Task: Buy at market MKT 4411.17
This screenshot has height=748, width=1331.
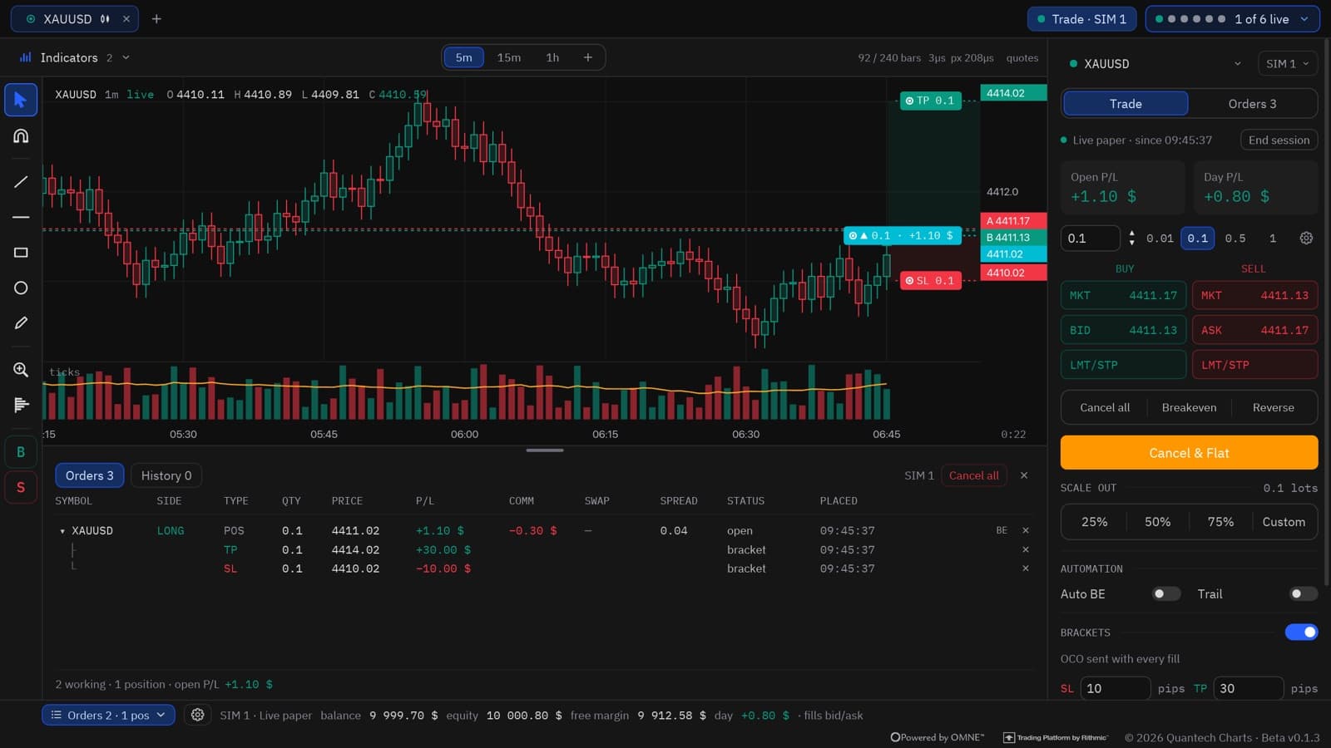Action: coord(1123,295)
